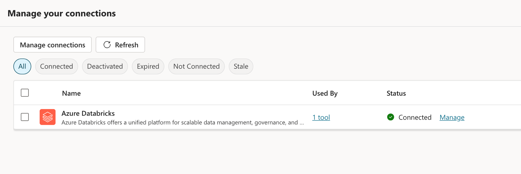Open the Manage connections button
Viewport: 521px width, 174px height.
pyautogui.click(x=53, y=45)
